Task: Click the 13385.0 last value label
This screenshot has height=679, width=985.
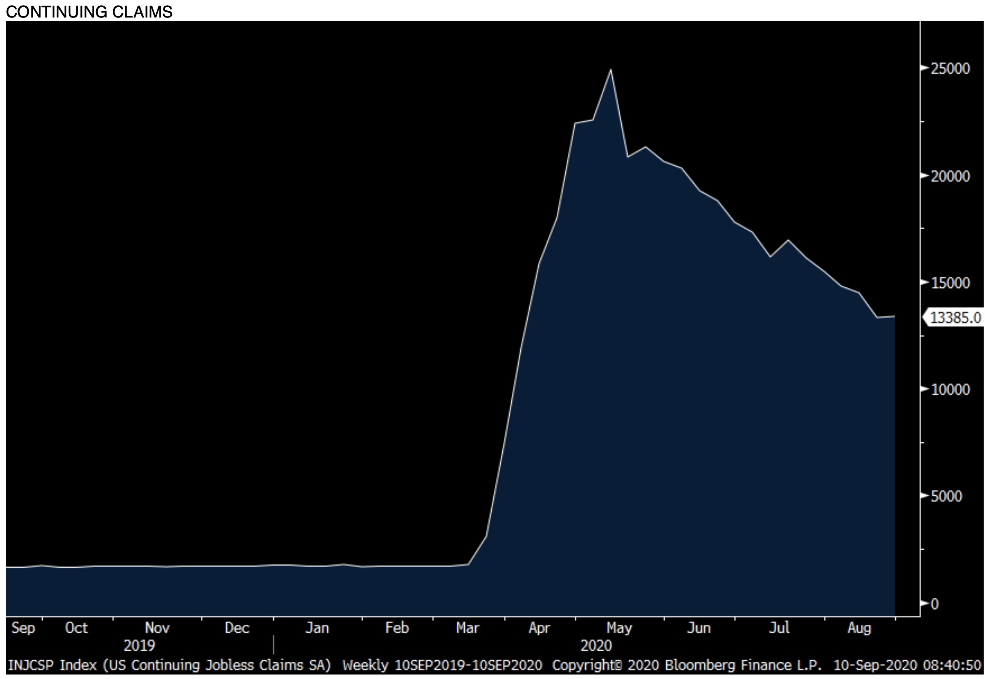Action: tap(955, 318)
